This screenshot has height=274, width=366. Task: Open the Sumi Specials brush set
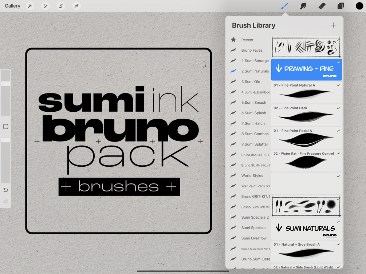click(253, 228)
